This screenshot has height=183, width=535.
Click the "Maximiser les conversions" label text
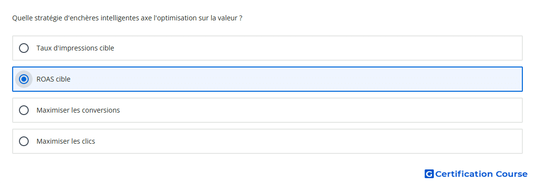pyautogui.click(x=78, y=110)
